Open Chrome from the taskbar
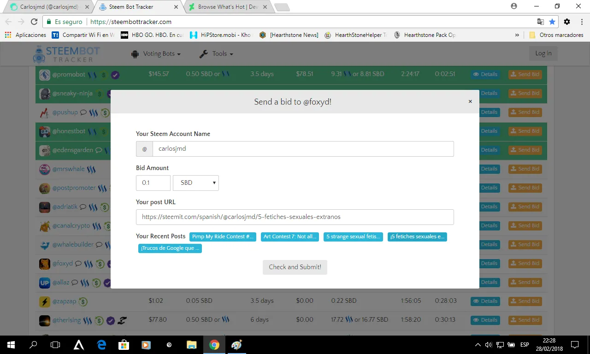The width and height of the screenshot is (590, 354). [214, 345]
